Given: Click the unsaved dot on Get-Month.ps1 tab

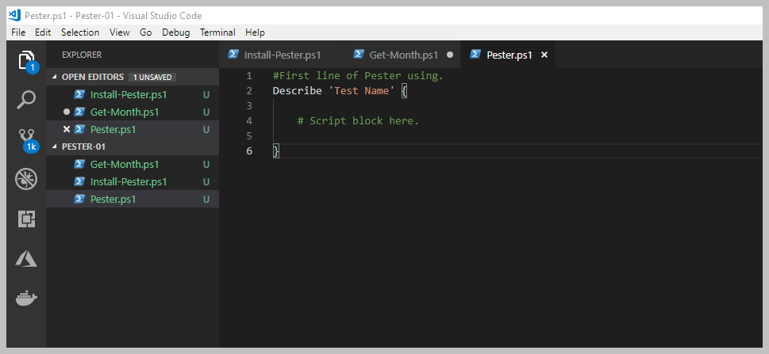Looking at the screenshot, I should (450, 55).
